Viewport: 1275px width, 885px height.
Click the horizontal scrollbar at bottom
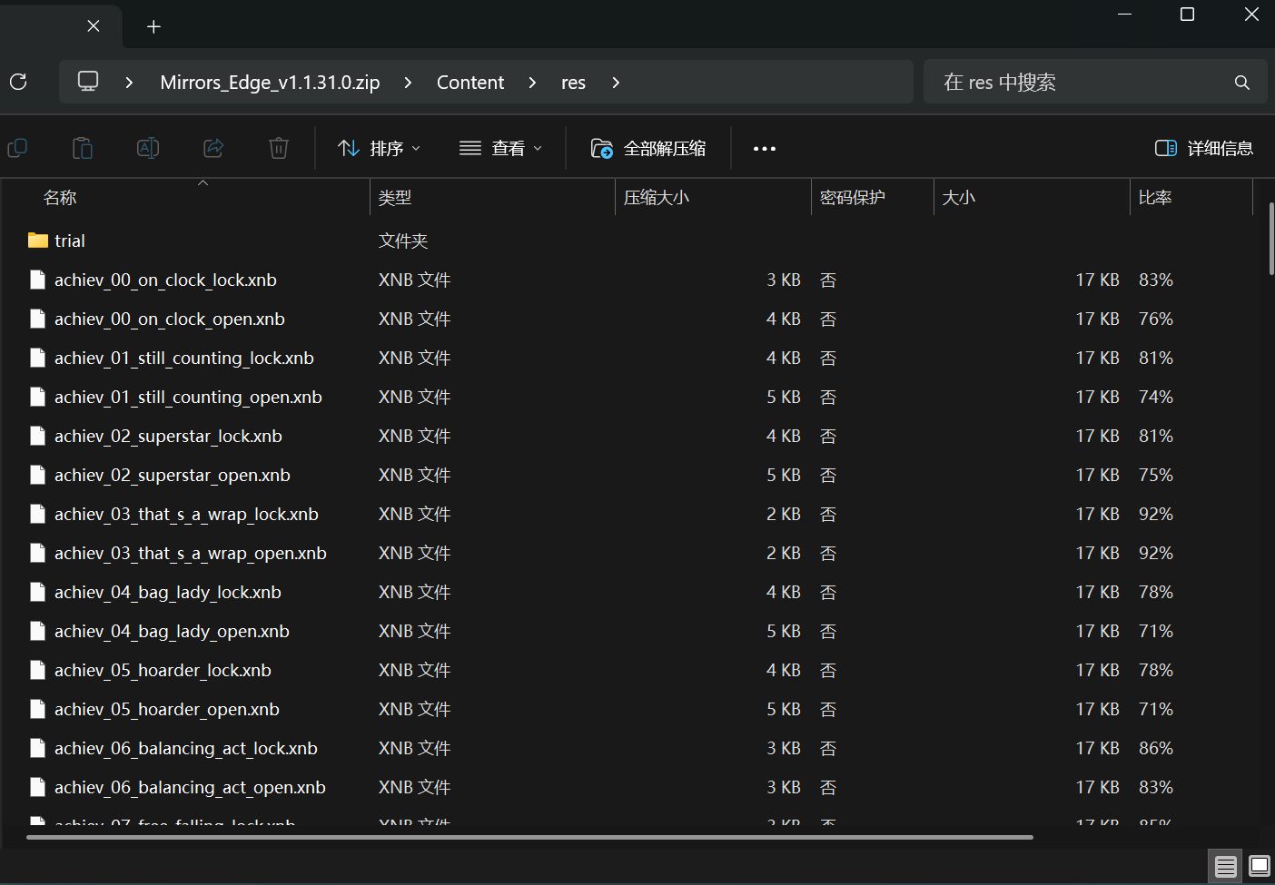click(529, 837)
